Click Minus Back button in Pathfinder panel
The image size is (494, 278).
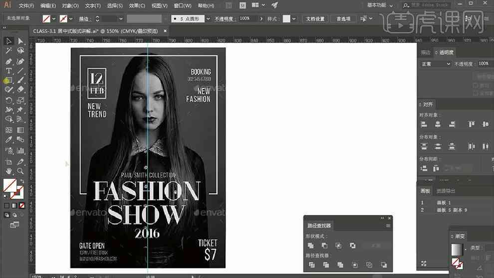384,265
